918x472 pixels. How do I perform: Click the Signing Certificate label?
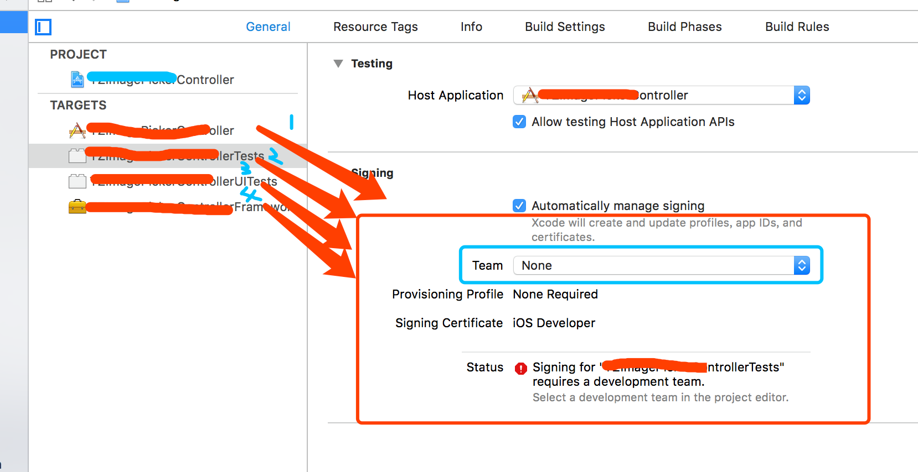click(449, 323)
